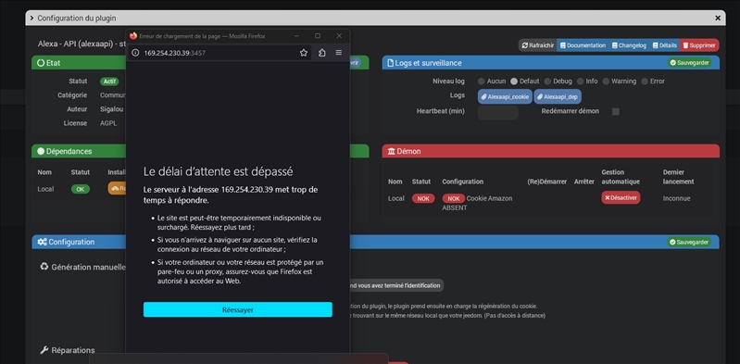
Task: Toggle the Redémarrer démon checkbox
Action: (x=615, y=112)
